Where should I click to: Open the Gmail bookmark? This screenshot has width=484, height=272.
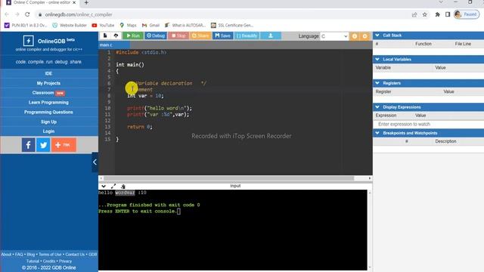point(150,25)
